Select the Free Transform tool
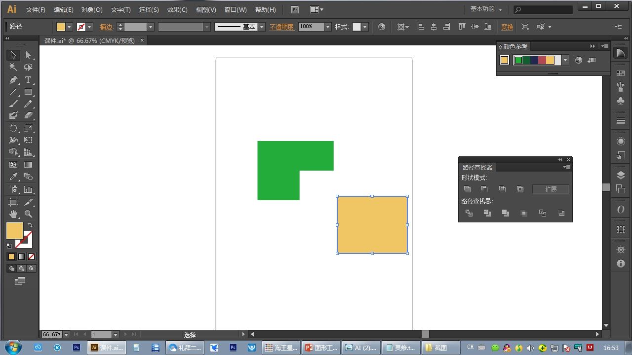This screenshot has height=355, width=632. tap(28, 141)
